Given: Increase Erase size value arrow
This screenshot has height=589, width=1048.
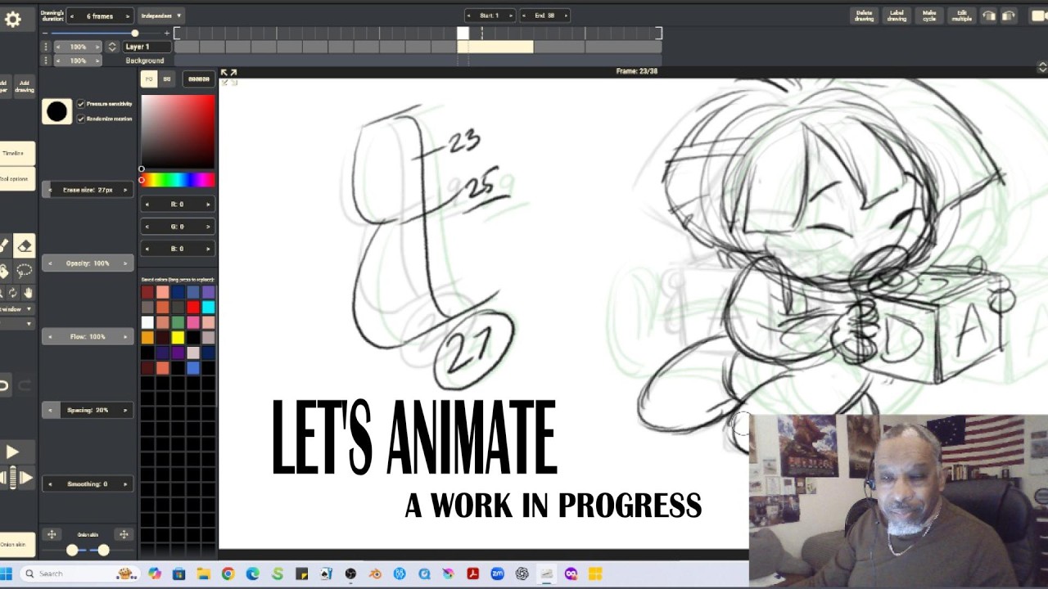Looking at the screenshot, I should (125, 190).
